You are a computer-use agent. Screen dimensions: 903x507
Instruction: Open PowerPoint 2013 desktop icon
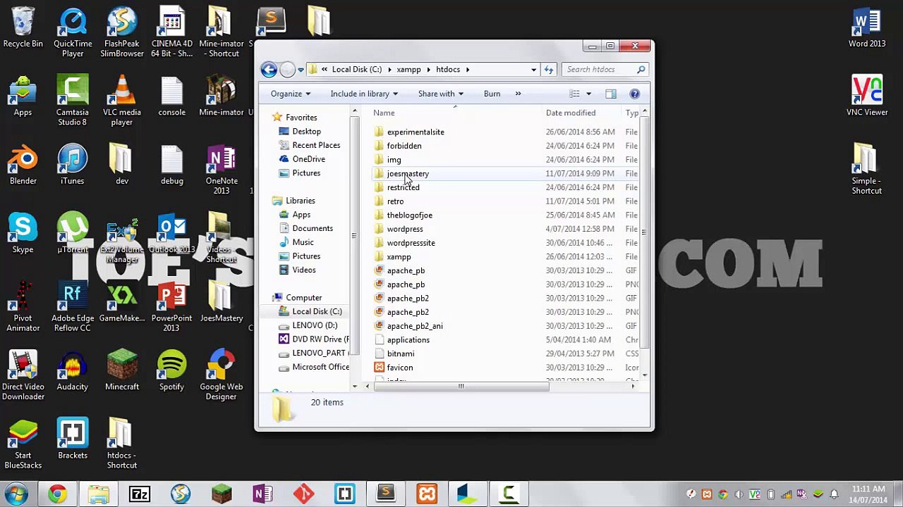pos(171,307)
